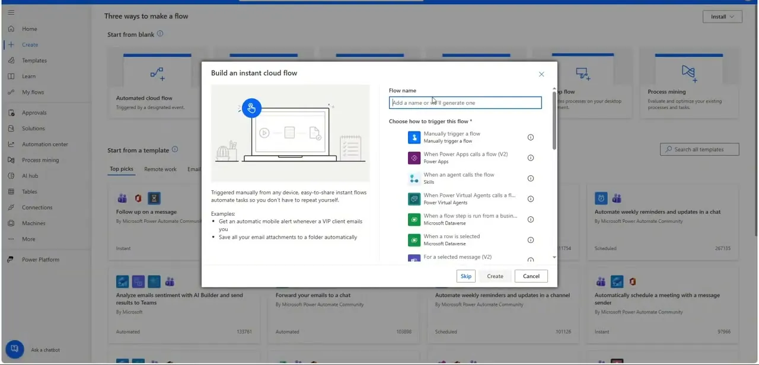The height and width of the screenshot is (365, 759).
Task: Click the Skip button
Action: click(466, 276)
